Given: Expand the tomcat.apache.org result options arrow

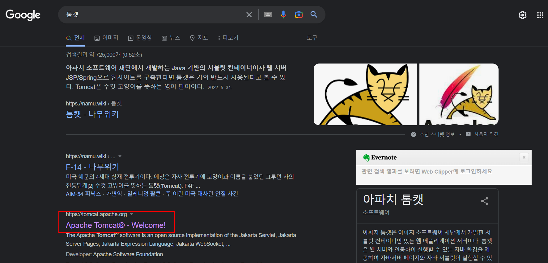Looking at the screenshot, I should pyautogui.click(x=131, y=214).
